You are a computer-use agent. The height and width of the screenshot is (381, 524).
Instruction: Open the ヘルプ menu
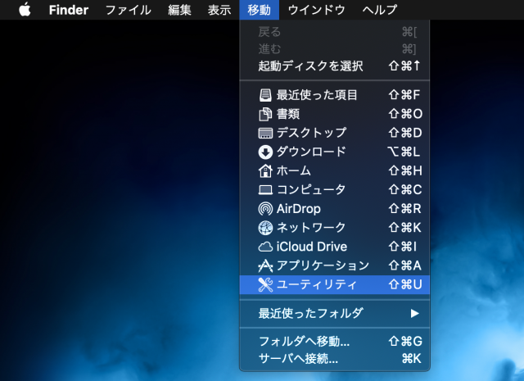pos(380,10)
